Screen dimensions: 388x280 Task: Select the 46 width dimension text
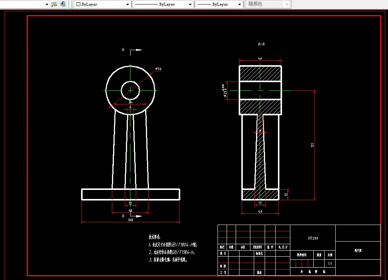tap(260, 58)
